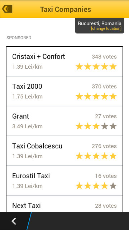Open the Cristaxi + Confort entry
This screenshot has height=230, width=129.
(64, 61)
